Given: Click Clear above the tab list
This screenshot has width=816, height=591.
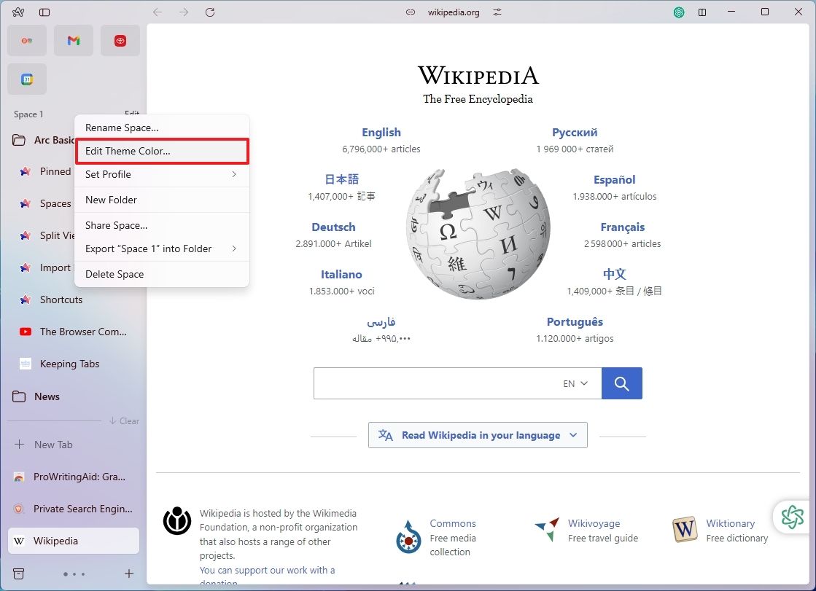Looking at the screenshot, I should coord(125,420).
